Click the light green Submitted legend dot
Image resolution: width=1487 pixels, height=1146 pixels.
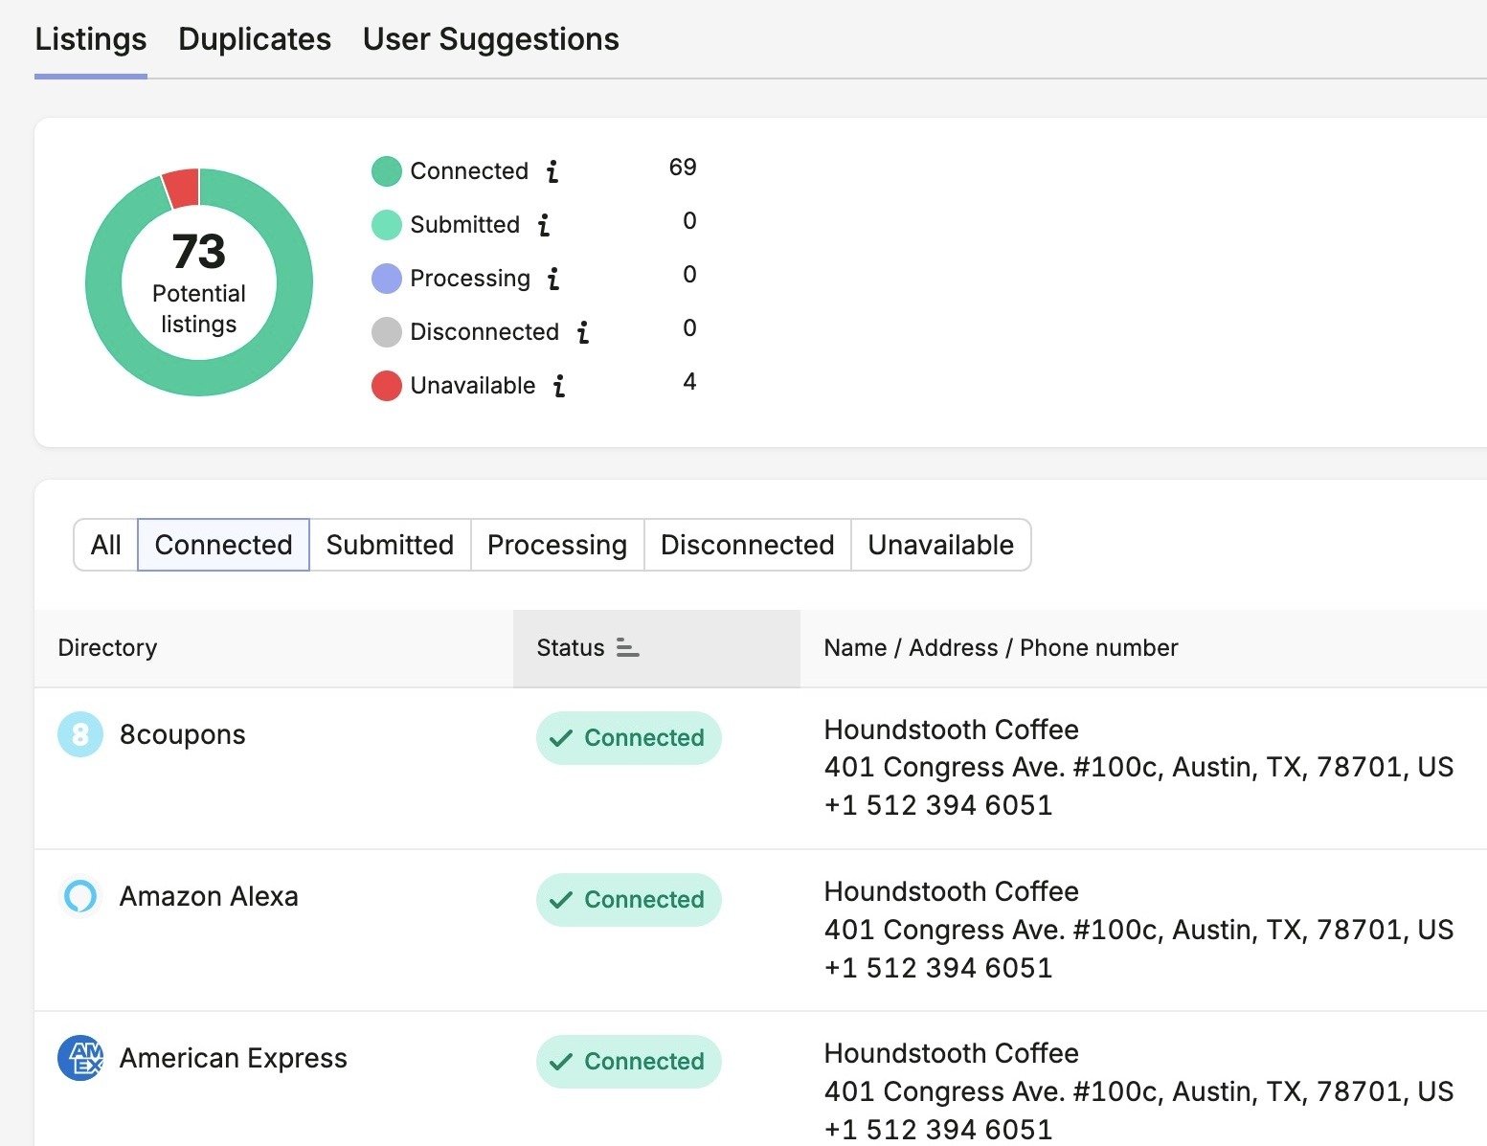386,225
